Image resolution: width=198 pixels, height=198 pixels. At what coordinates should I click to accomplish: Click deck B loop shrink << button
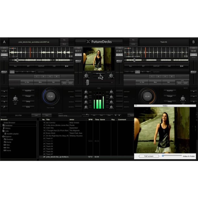pyautogui.click(x=179, y=83)
